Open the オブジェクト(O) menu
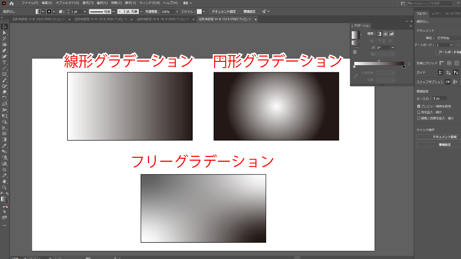The height and width of the screenshot is (259, 461). (x=67, y=3)
